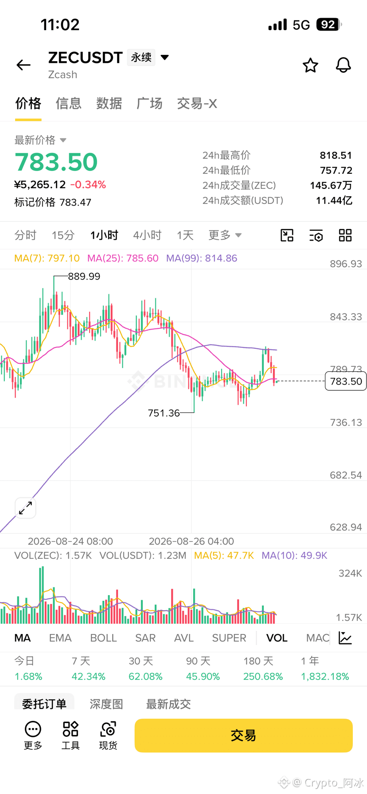Toggle the BOLL indicator
This screenshot has width=367, height=794.
[103, 638]
